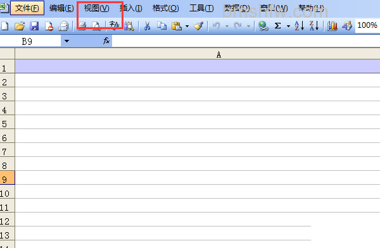Click the zoom 100% field
The image size is (380, 248).
coord(367,25)
